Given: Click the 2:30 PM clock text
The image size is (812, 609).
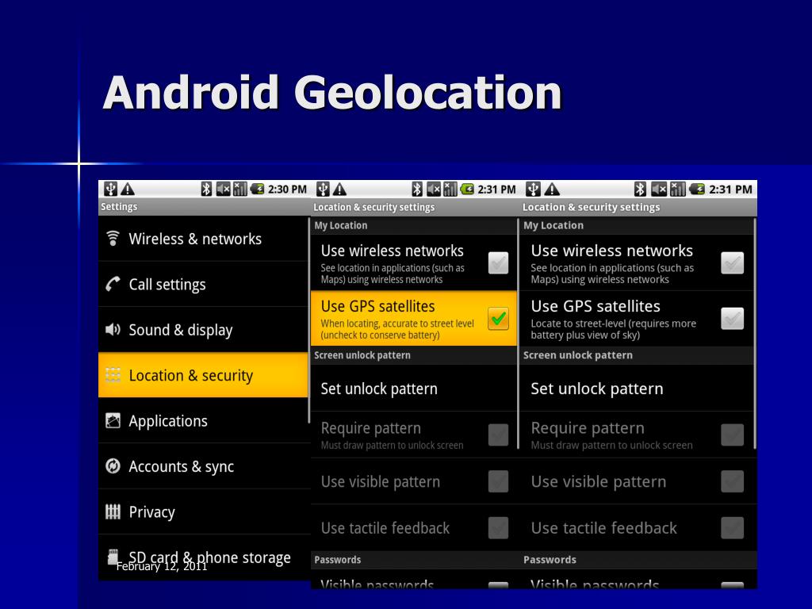Looking at the screenshot, I should click(x=287, y=190).
